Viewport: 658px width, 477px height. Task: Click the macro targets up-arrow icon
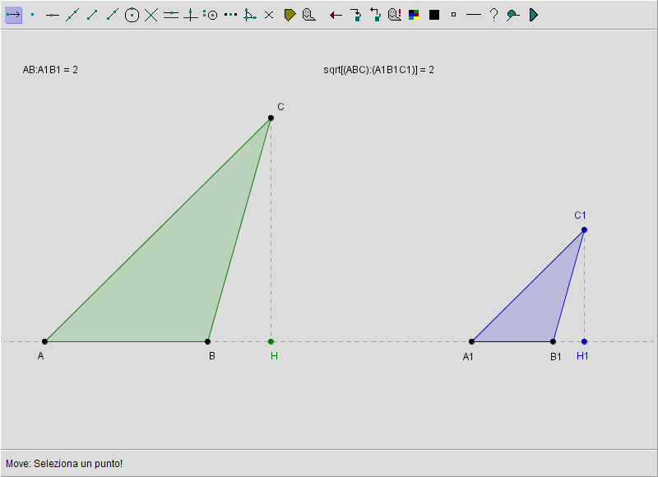coord(375,15)
